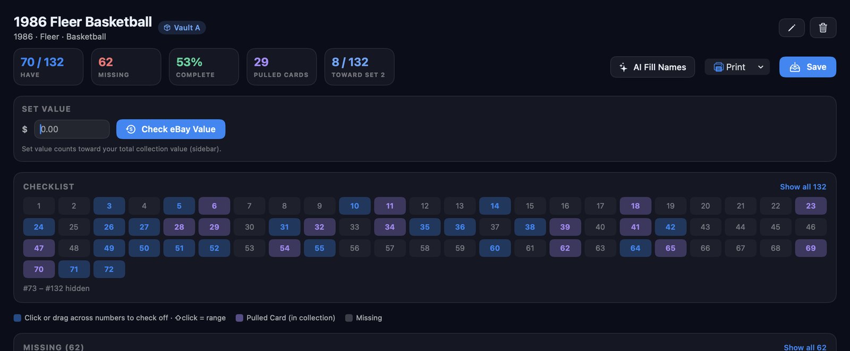Screen dimensions: 850x351
Task: Click the Show all 132 link
Action: [803, 187]
